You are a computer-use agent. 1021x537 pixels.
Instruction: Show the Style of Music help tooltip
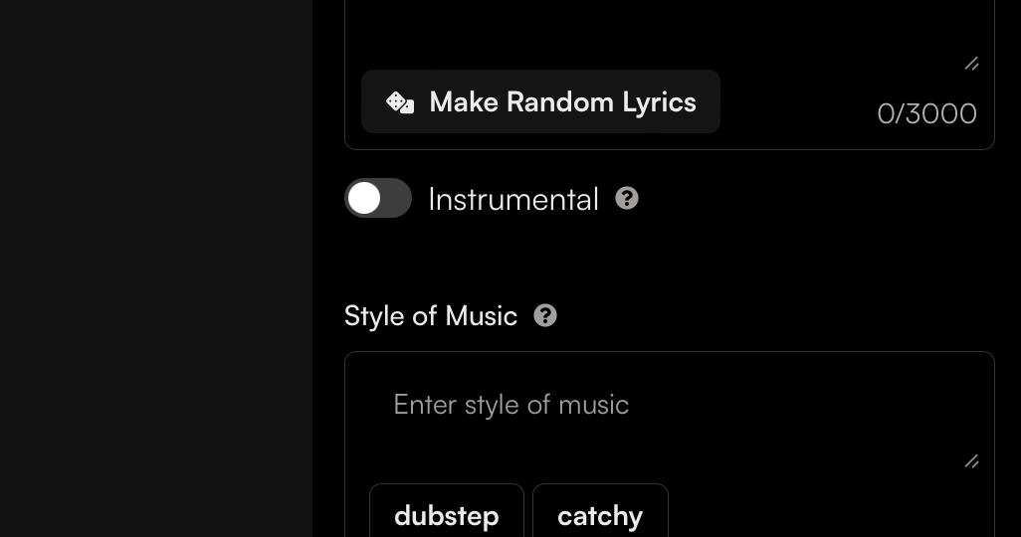pos(545,315)
